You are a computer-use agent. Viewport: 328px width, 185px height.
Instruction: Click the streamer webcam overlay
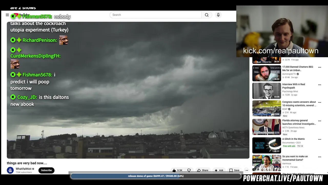[282, 31]
